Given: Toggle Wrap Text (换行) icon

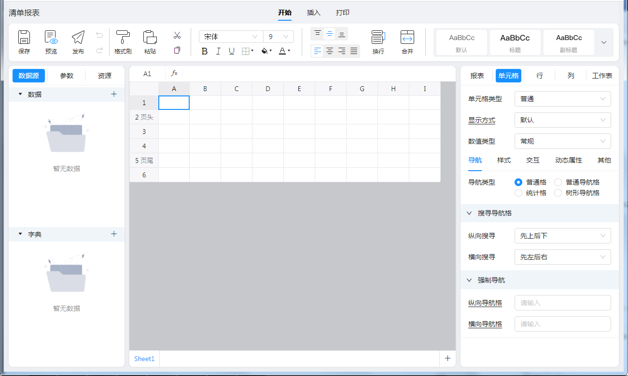Looking at the screenshot, I should click(378, 38).
